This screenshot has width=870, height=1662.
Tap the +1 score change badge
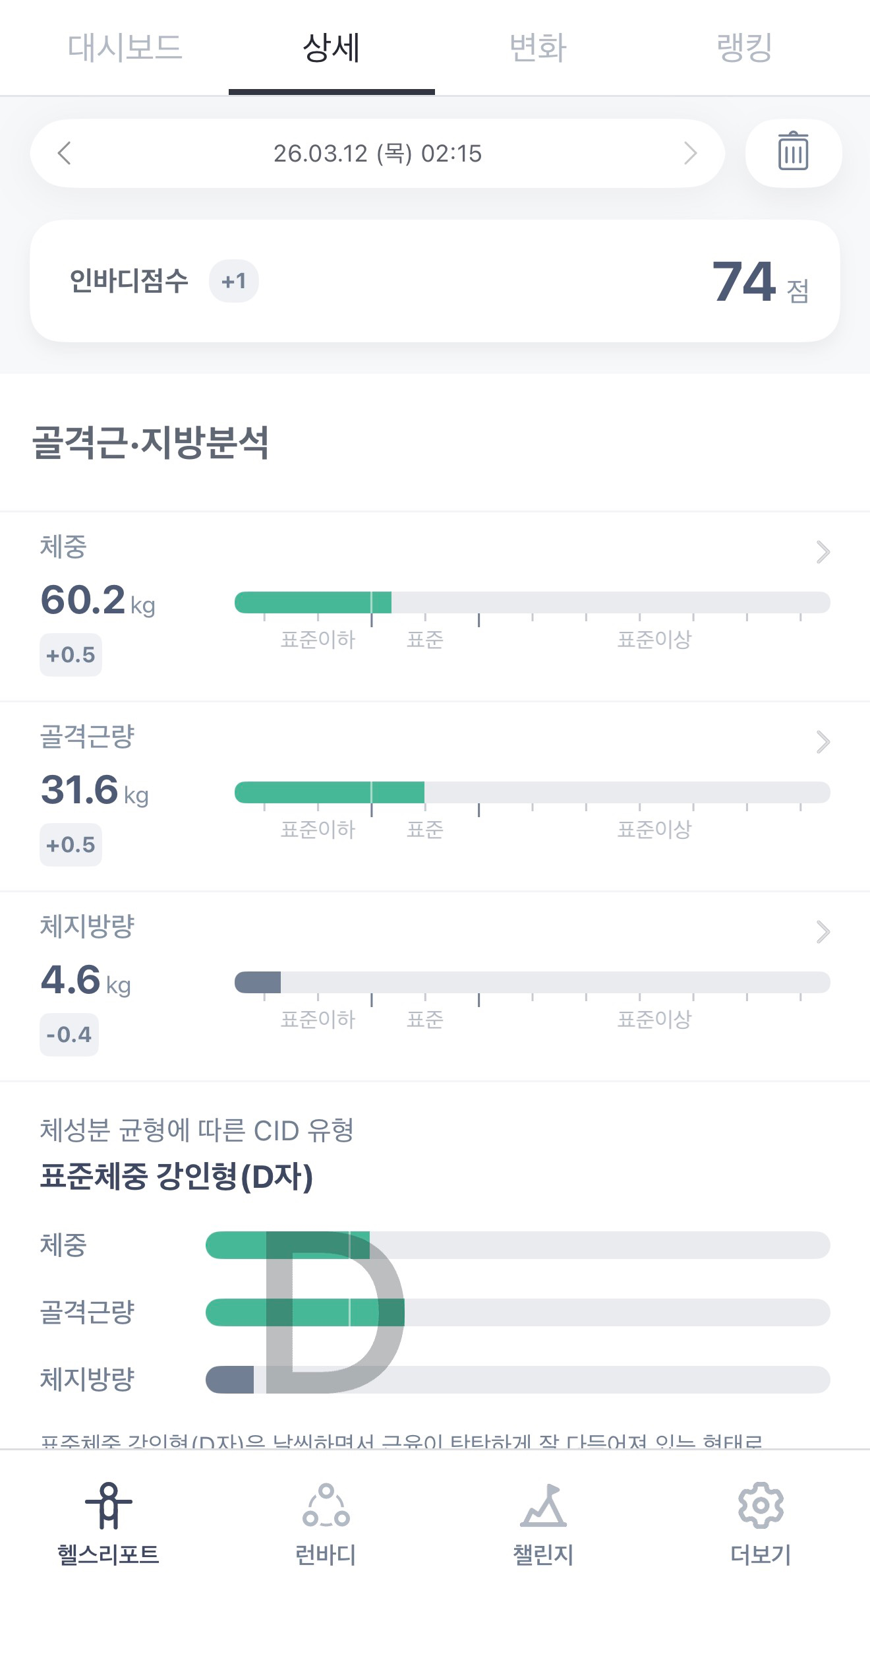point(233,282)
